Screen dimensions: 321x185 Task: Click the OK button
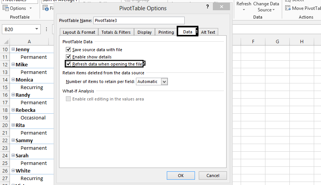point(181,176)
